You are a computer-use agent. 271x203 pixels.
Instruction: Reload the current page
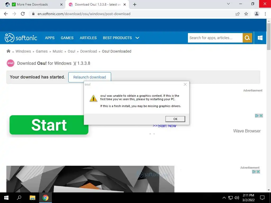pos(23,14)
